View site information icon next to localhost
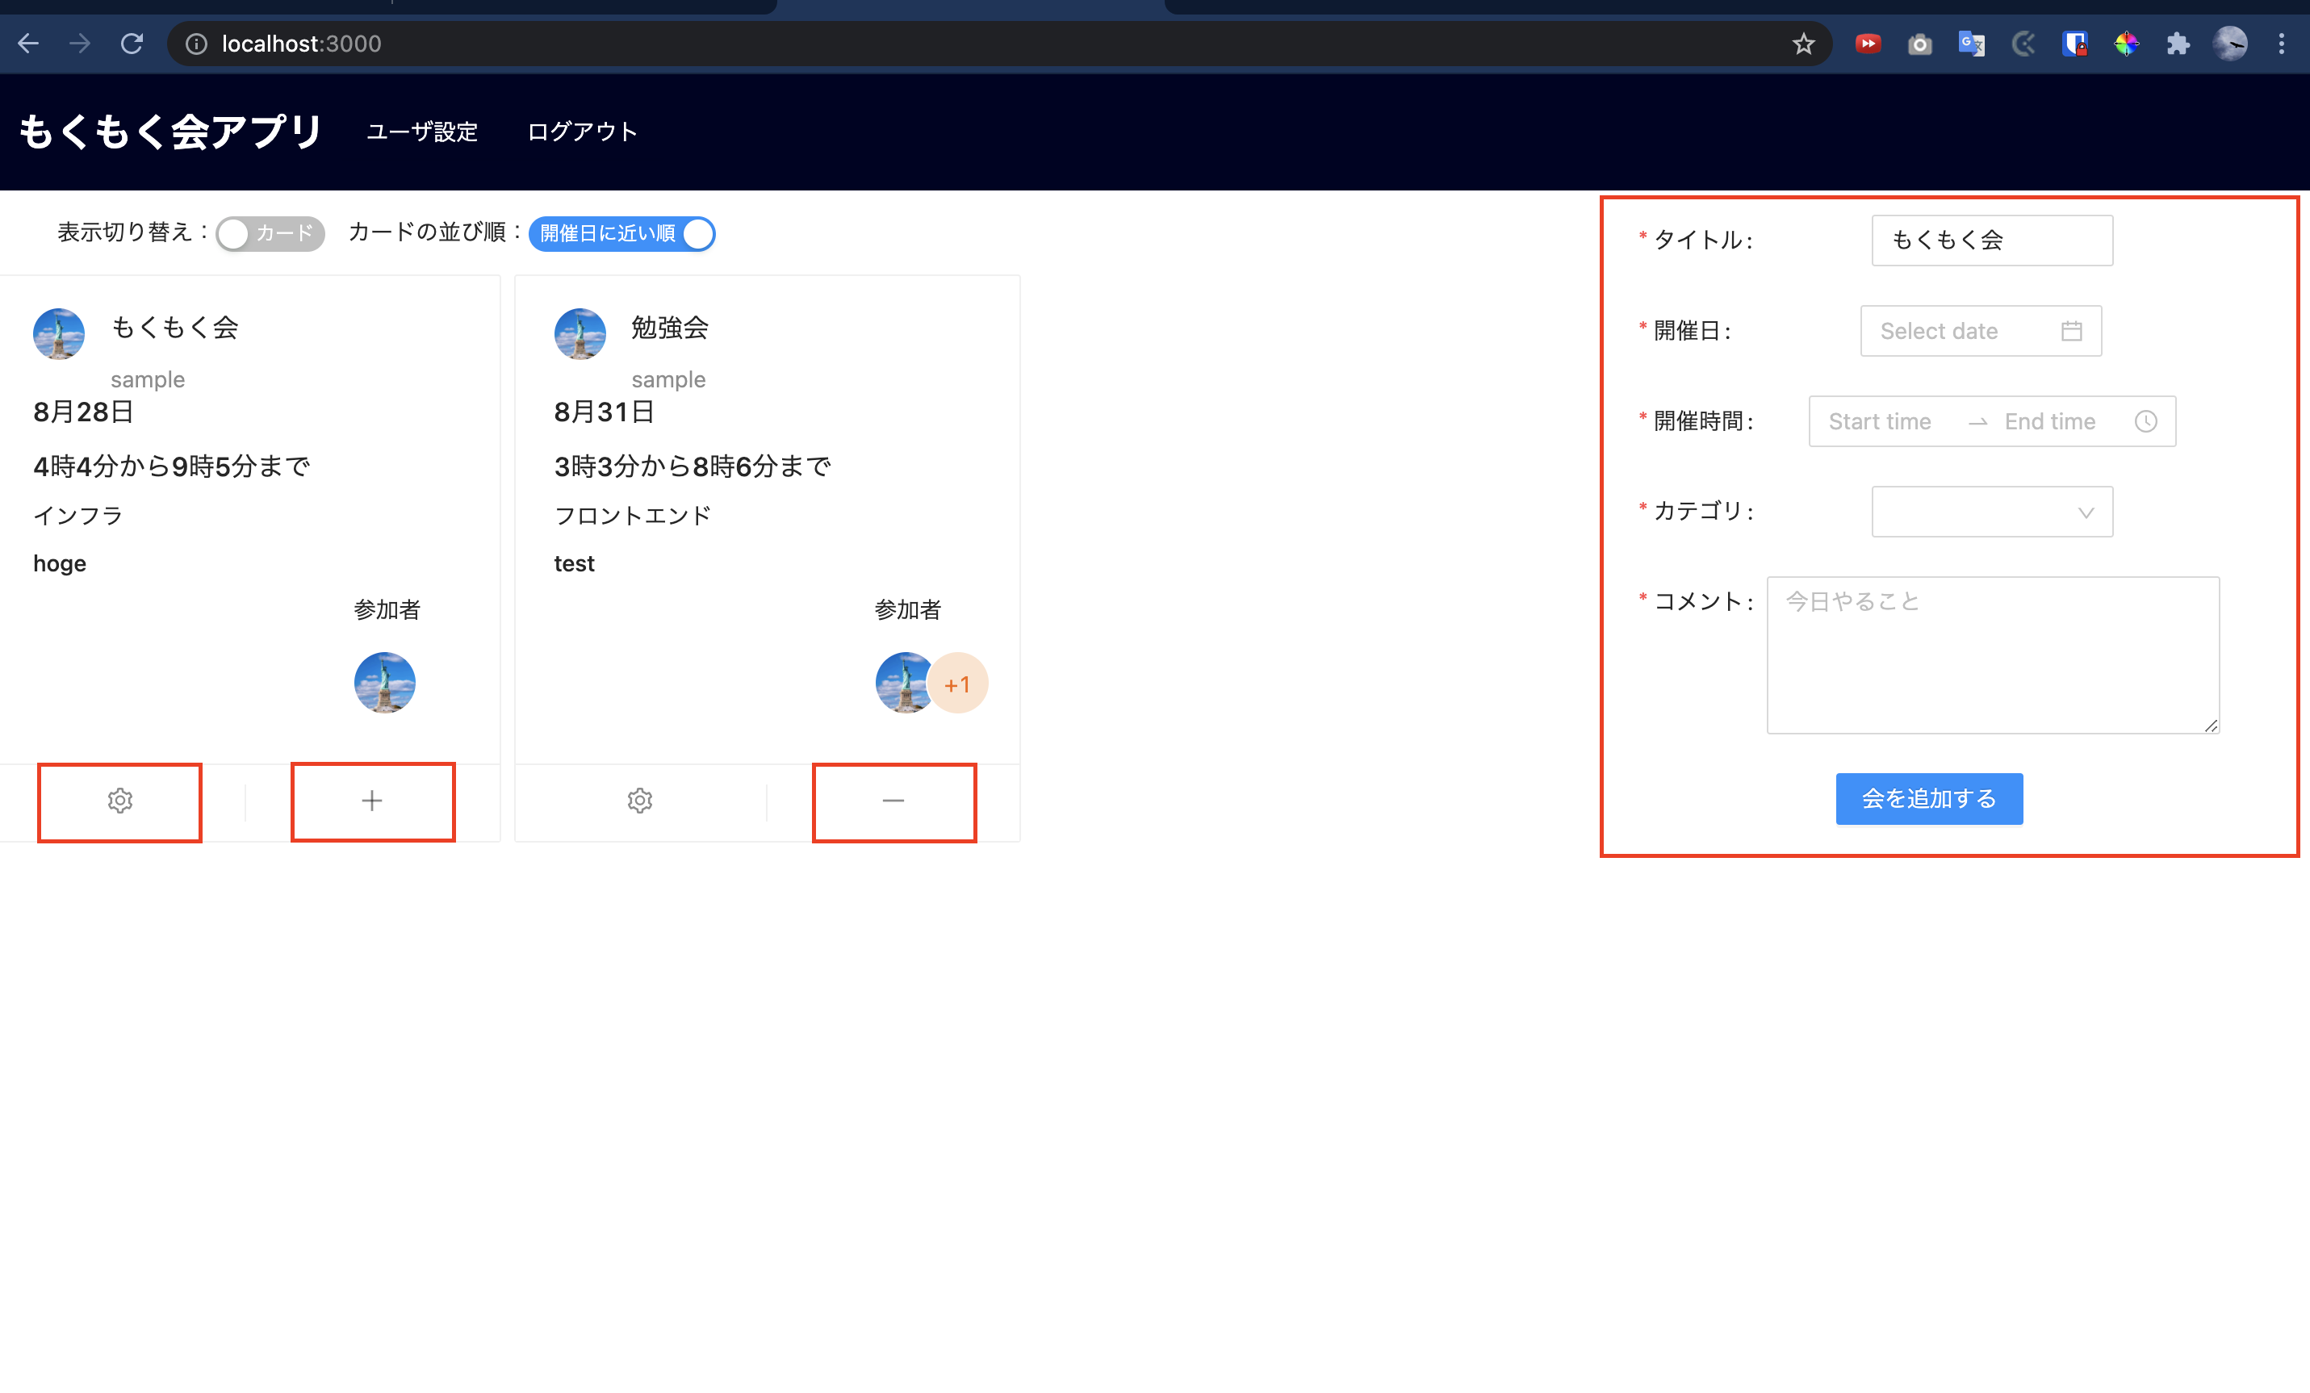The image size is (2310, 1393). [196, 44]
